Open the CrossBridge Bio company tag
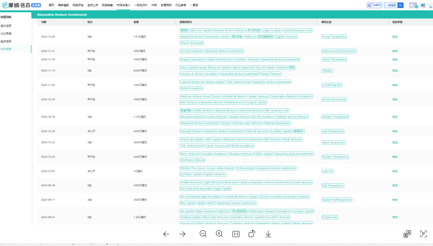The image size is (433, 246). point(332,85)
